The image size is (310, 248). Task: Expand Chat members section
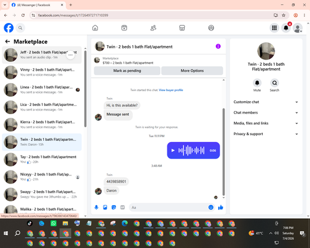266,113
